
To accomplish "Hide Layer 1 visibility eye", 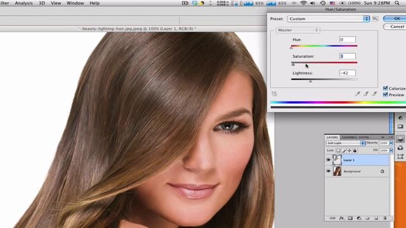I will [329, 160].
